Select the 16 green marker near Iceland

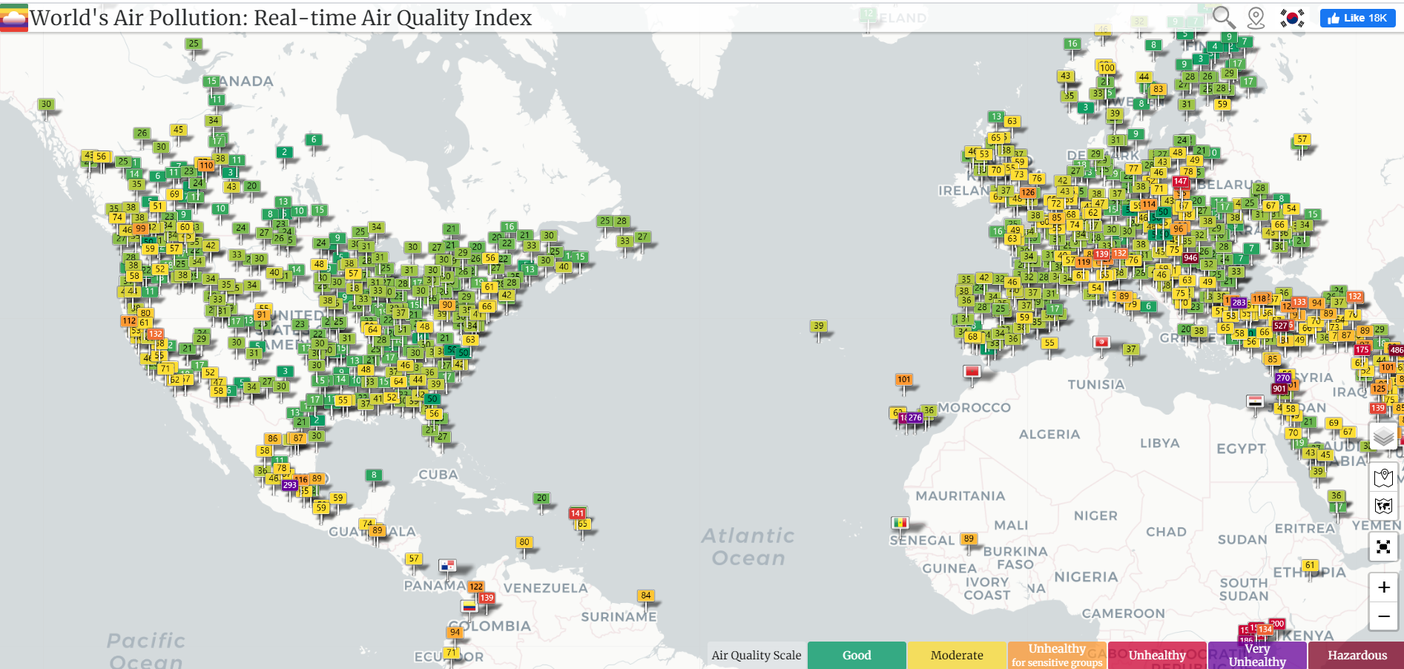1072,44
